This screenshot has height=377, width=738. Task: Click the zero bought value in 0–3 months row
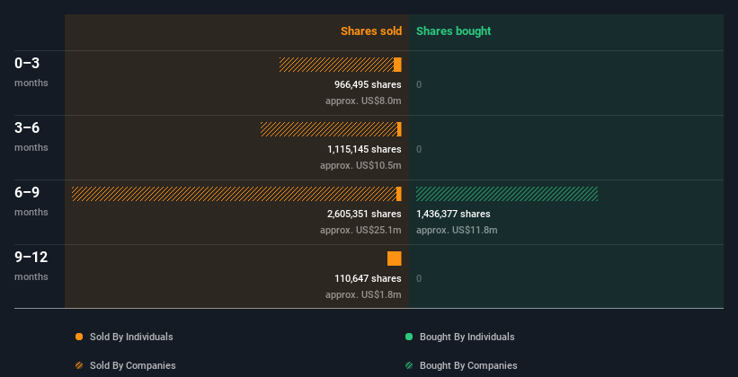tap(419, 84)
